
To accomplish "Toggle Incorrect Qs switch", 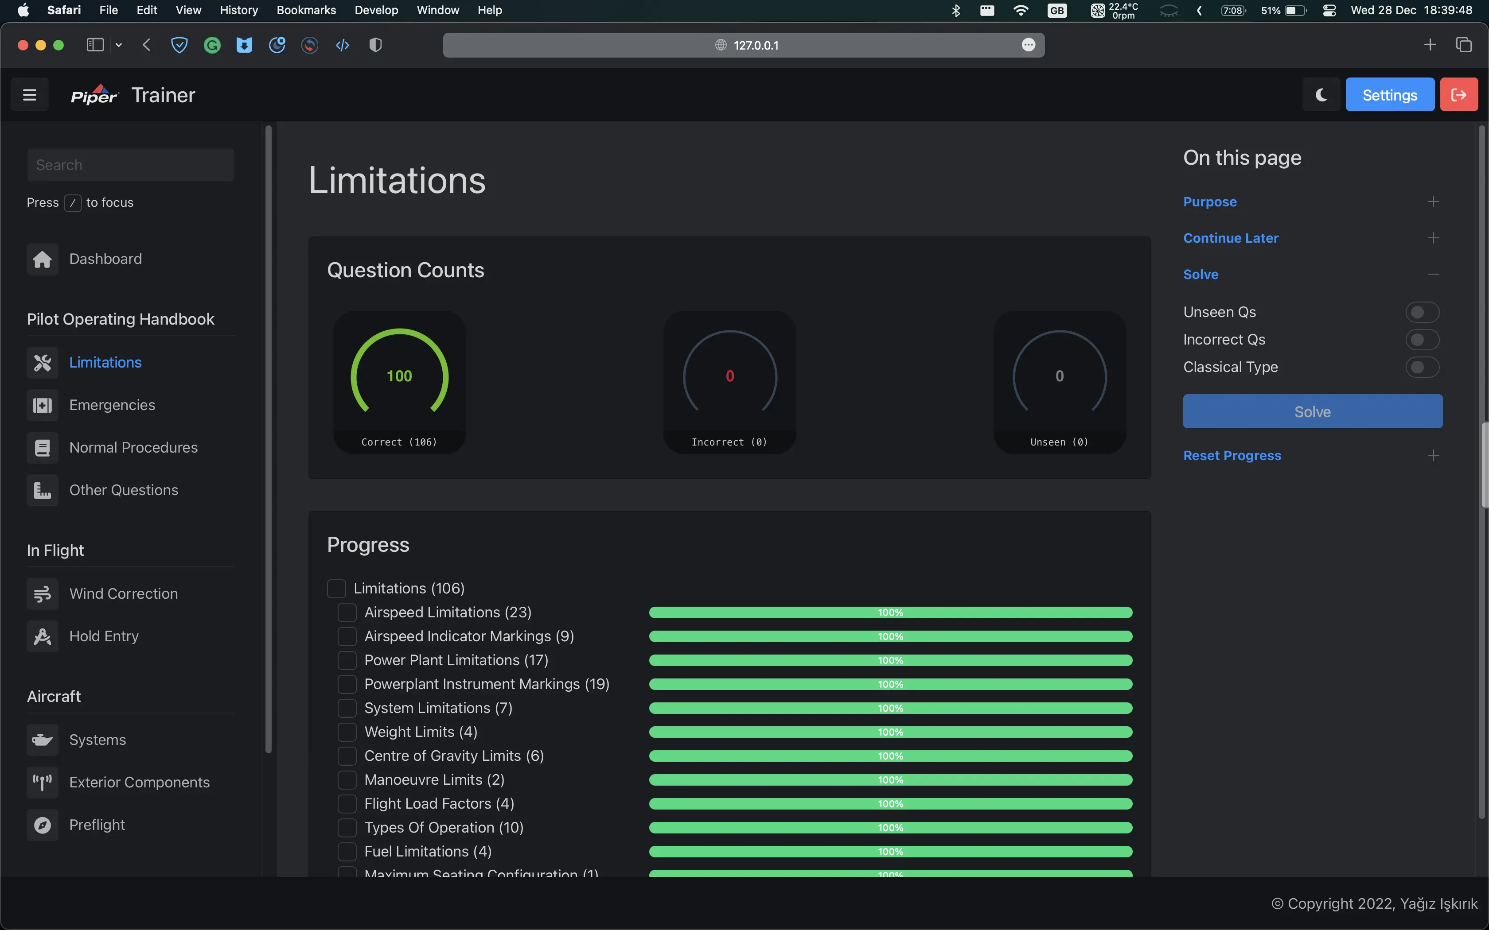I will 1422,340.
